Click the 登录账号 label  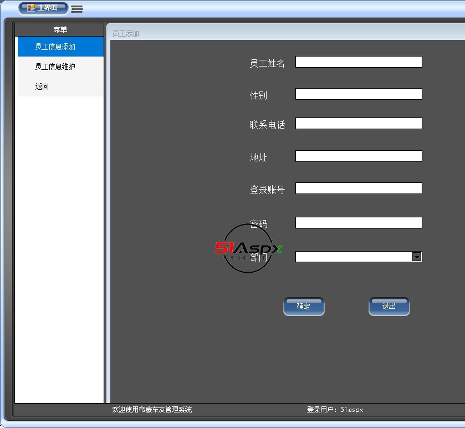tap(267, 189)
